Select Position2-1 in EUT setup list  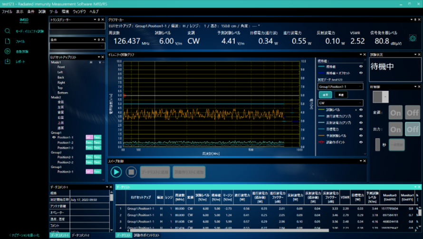pos(65,157)
